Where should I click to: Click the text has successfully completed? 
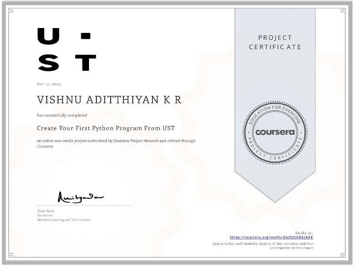[62, 115]
